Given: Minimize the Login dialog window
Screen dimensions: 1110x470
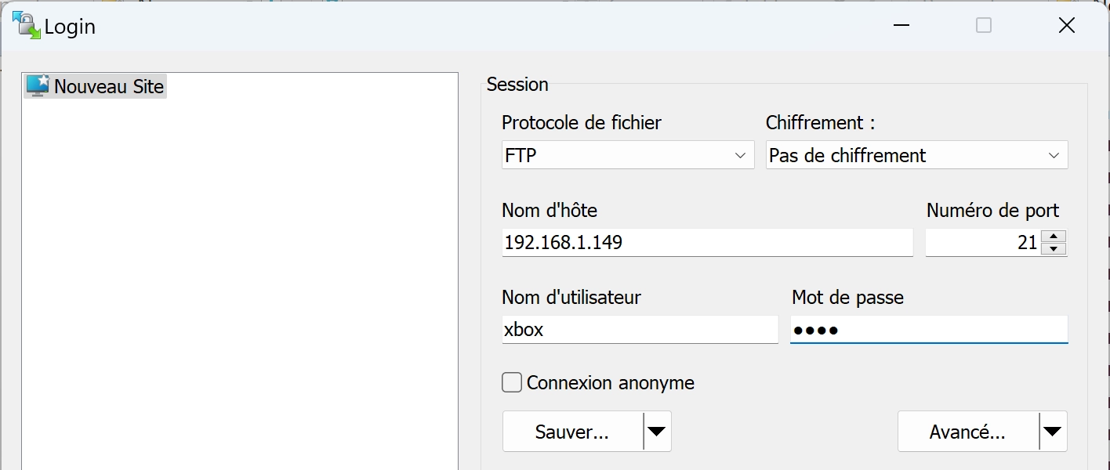Looking at the screenshot, I should [x=901, y=25].
